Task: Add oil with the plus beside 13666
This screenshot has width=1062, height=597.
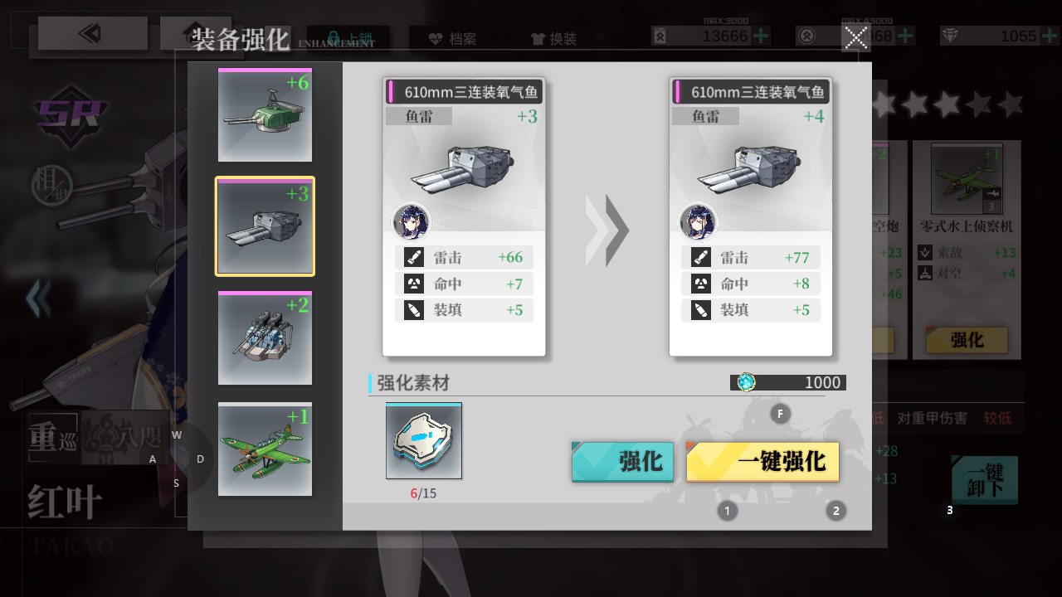Action: [760, 36]
